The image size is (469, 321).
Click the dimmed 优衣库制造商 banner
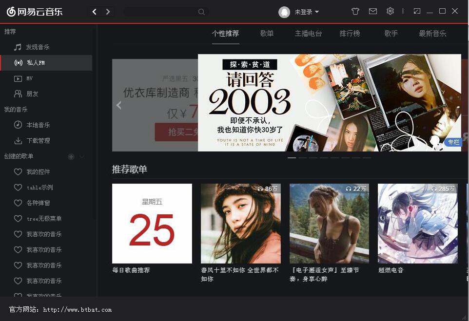point(155,105)
